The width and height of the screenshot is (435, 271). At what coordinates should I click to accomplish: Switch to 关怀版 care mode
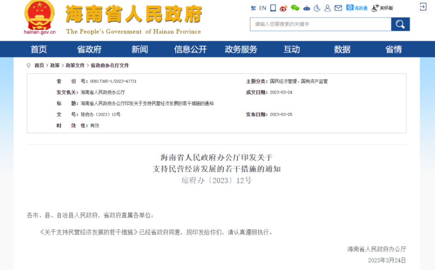click(382, 8)
